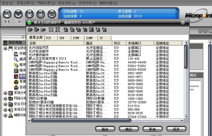The width and height of the screenshot is (212, 136).
Task: Click the 描述 button
Action: (x=105, y=129)
